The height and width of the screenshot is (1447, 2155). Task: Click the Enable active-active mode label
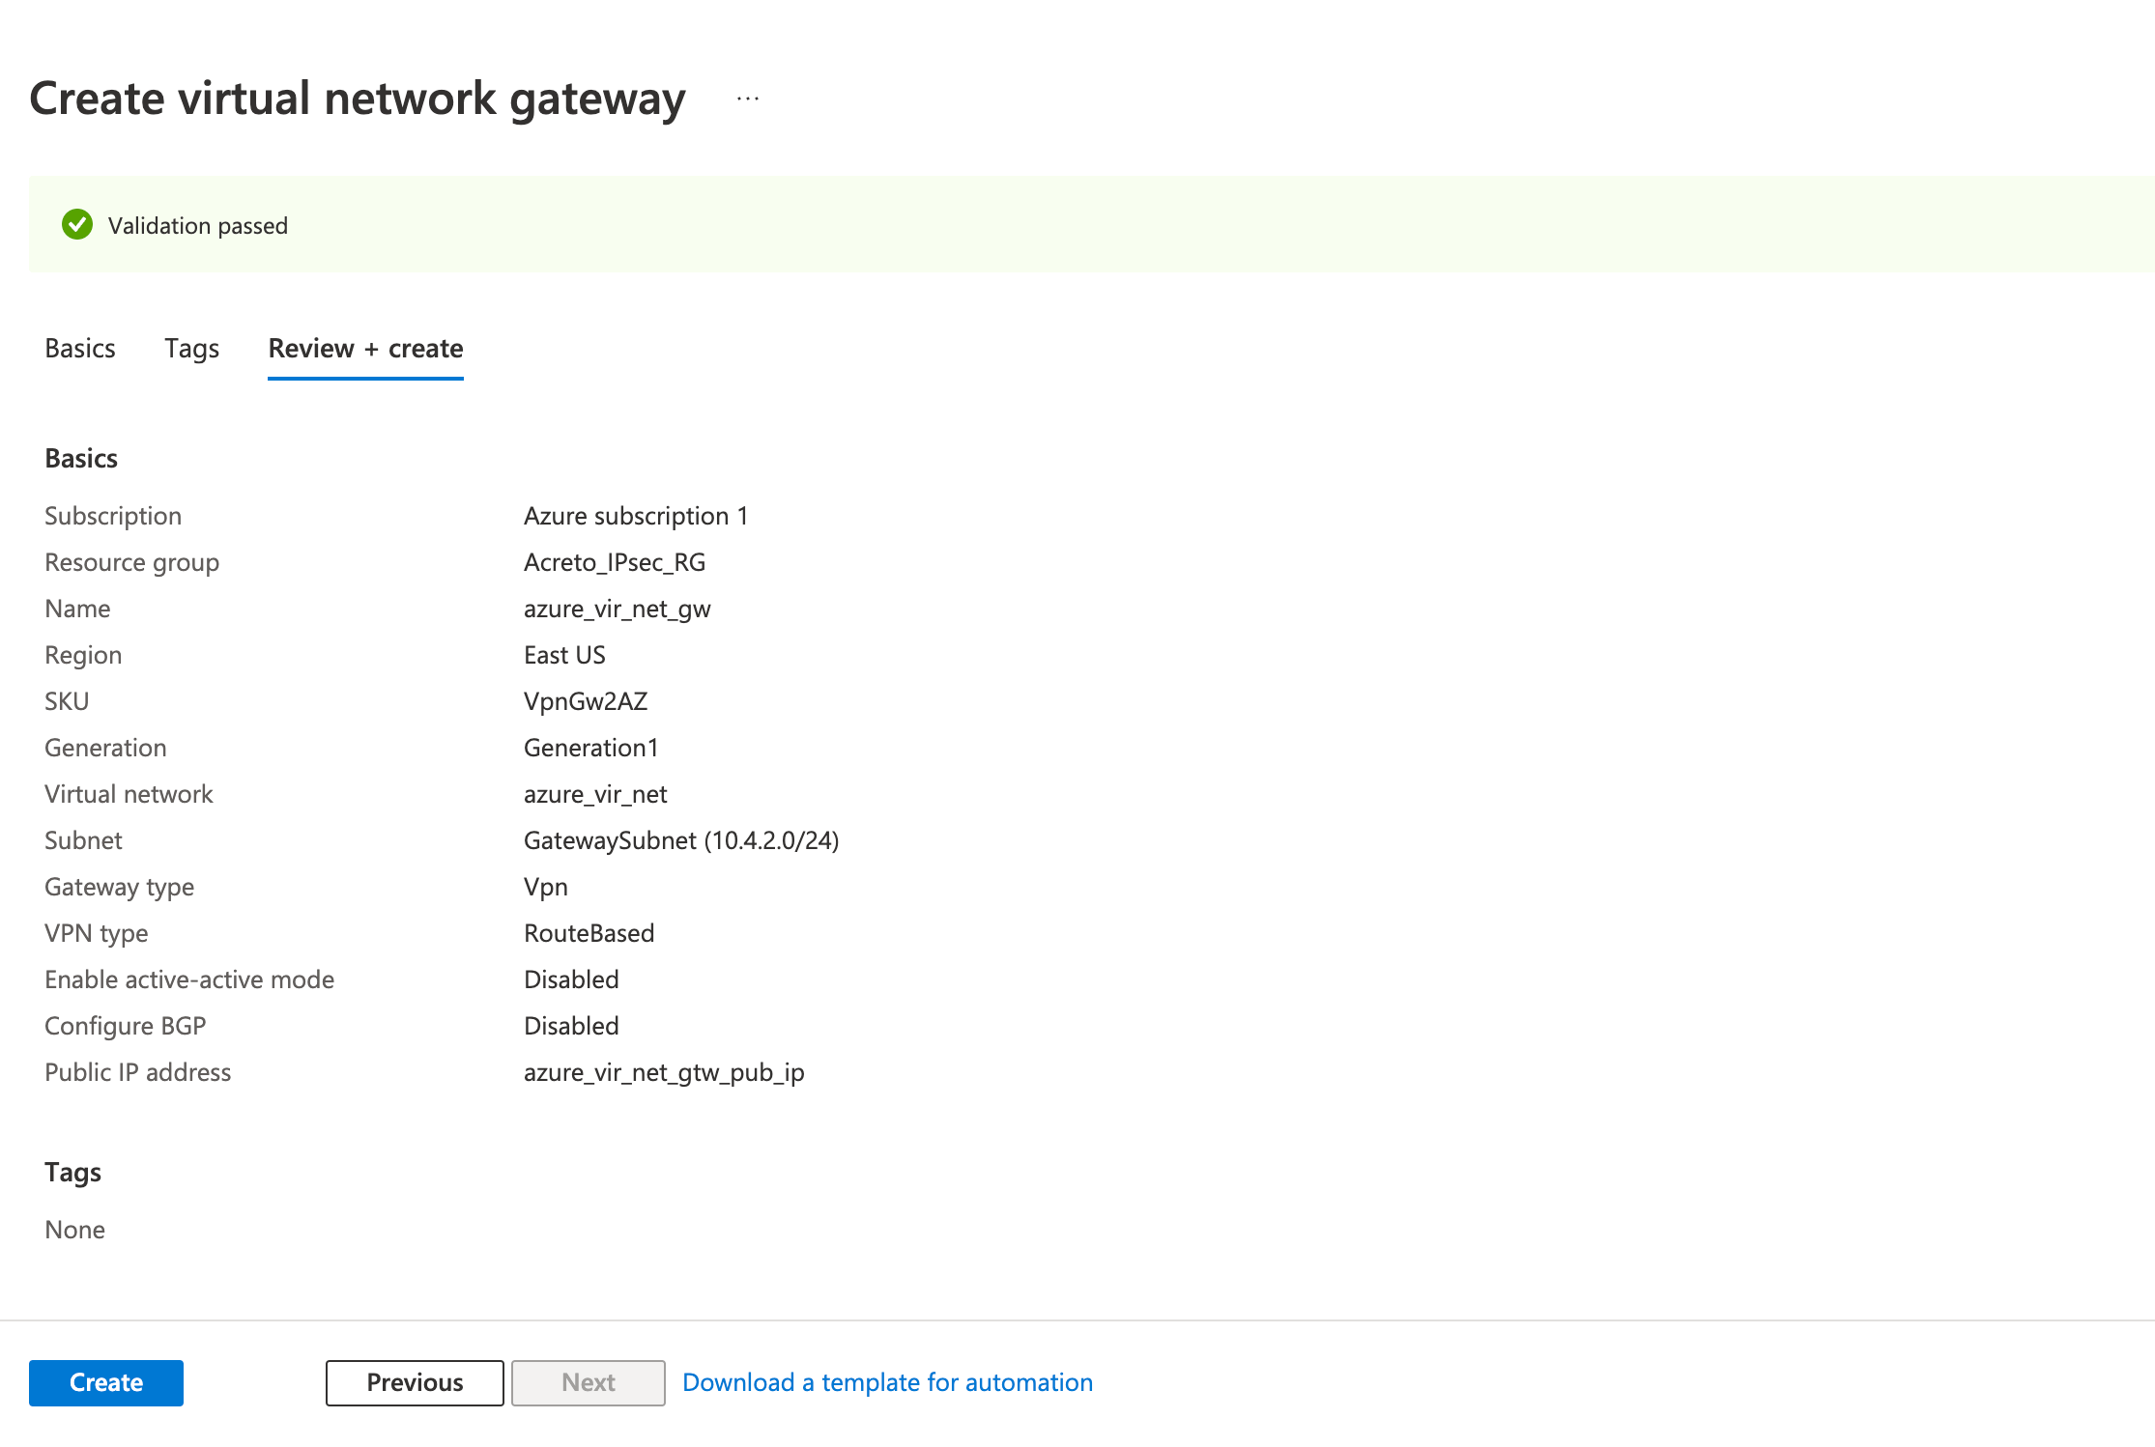click(x=189, y=979)
